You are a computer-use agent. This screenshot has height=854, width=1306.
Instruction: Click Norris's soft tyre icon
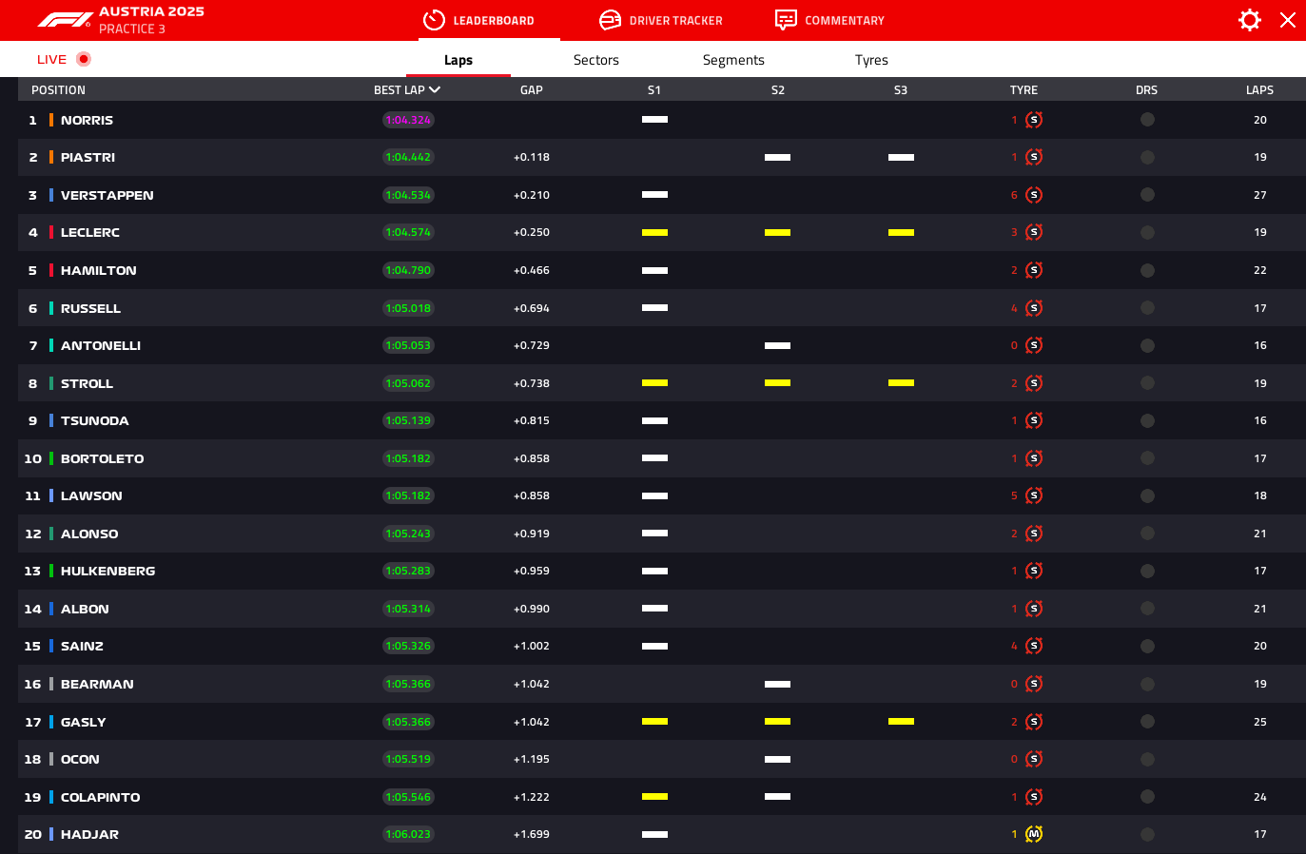pyautogui.click(x=1034, y=120)
